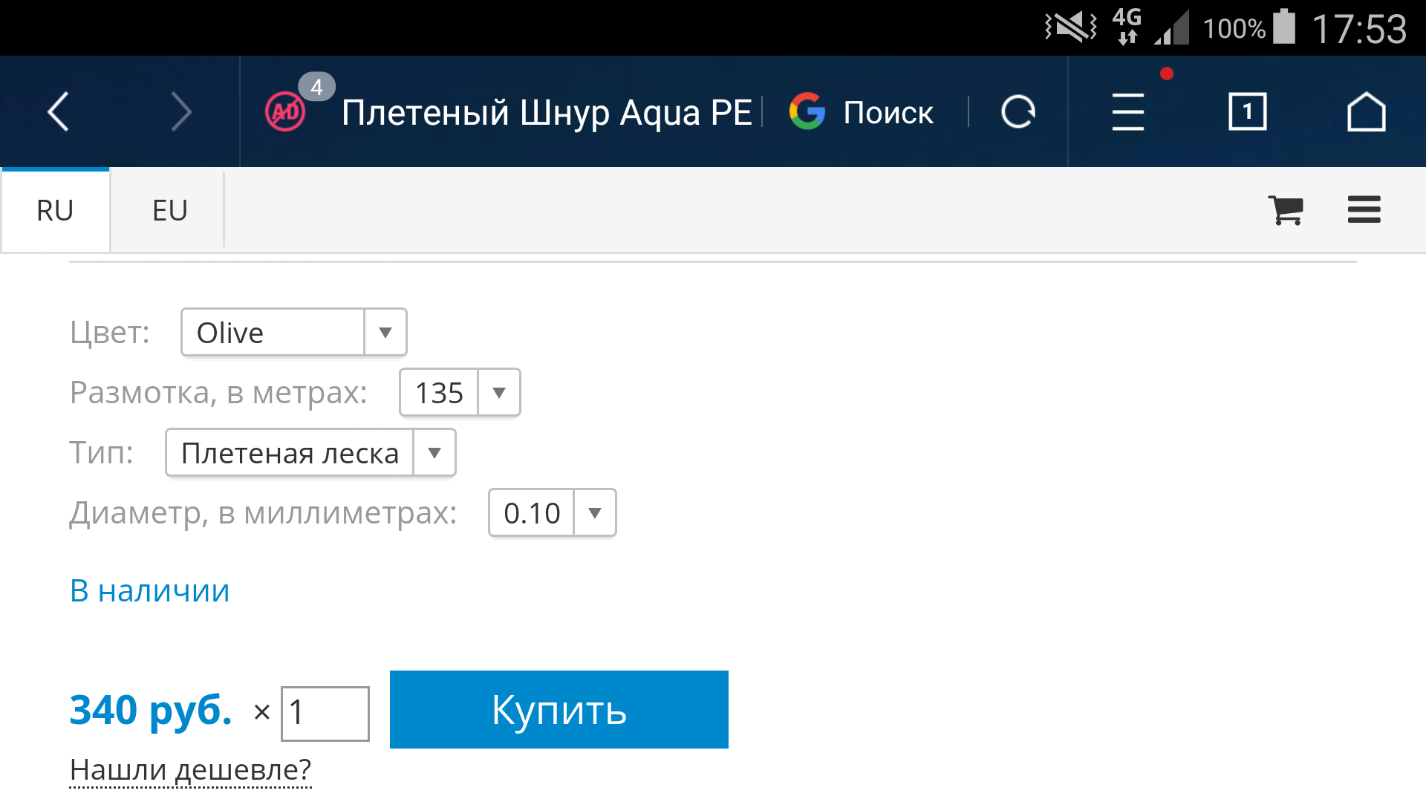The width and height of the screenshot is (1426, 802).
Task: Switch to the EU tab
Action: click(169, 211)
